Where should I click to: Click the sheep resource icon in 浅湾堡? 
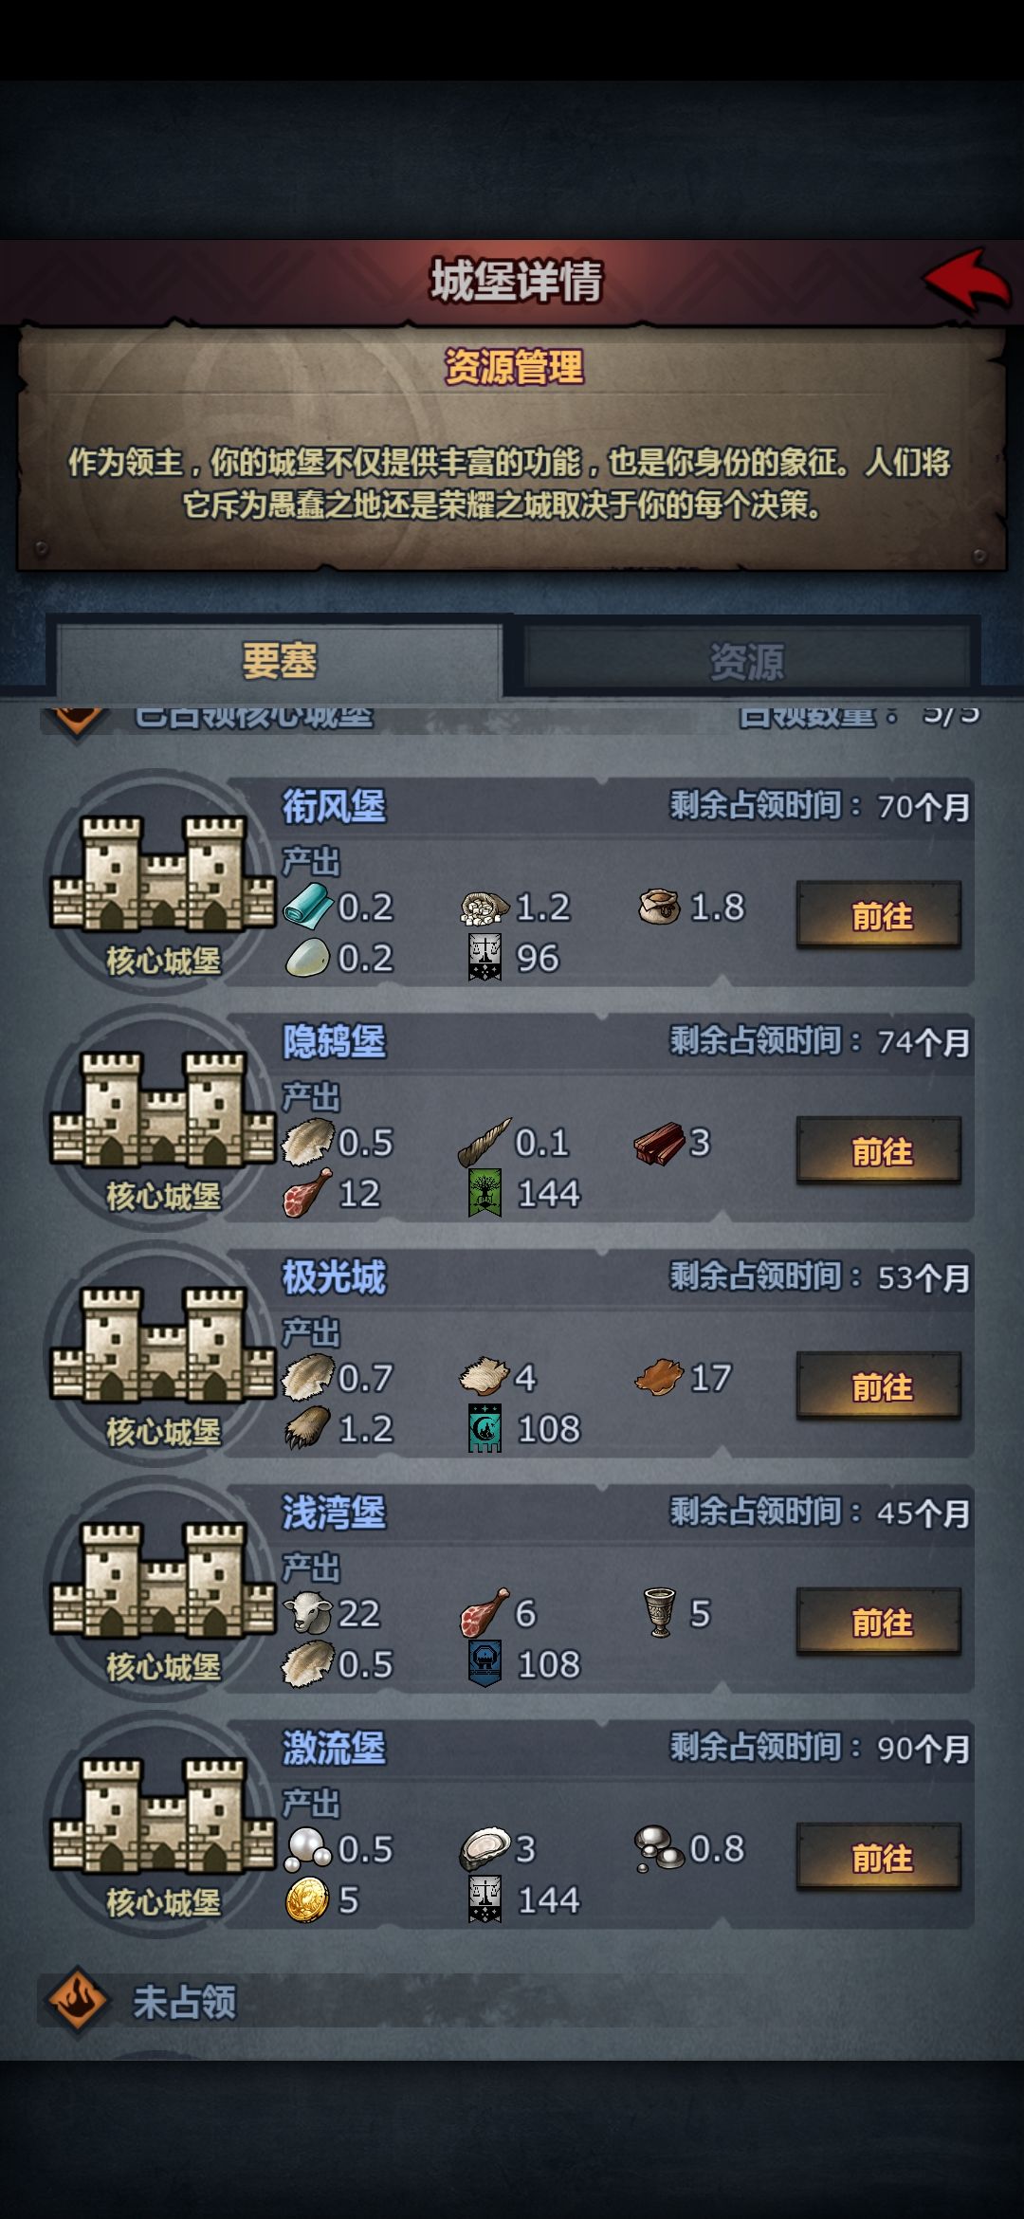click(308, 1612)
